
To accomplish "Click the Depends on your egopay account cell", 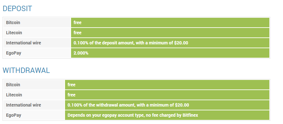I will click(167, 115).
